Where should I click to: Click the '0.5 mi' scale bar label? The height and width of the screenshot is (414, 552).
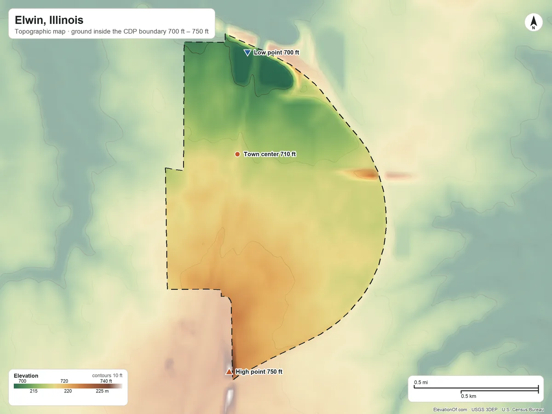[x=421, y=382]
